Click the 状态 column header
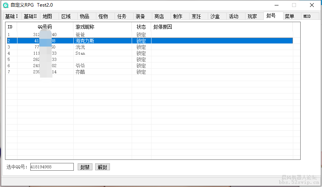This screenshot has width=322, height=187. [141, 27]
